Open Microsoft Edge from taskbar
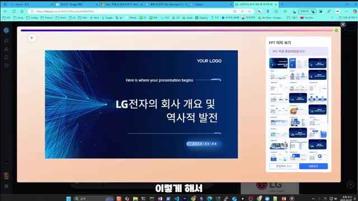The height and width of the screenshot is (201, 358). 209,199
